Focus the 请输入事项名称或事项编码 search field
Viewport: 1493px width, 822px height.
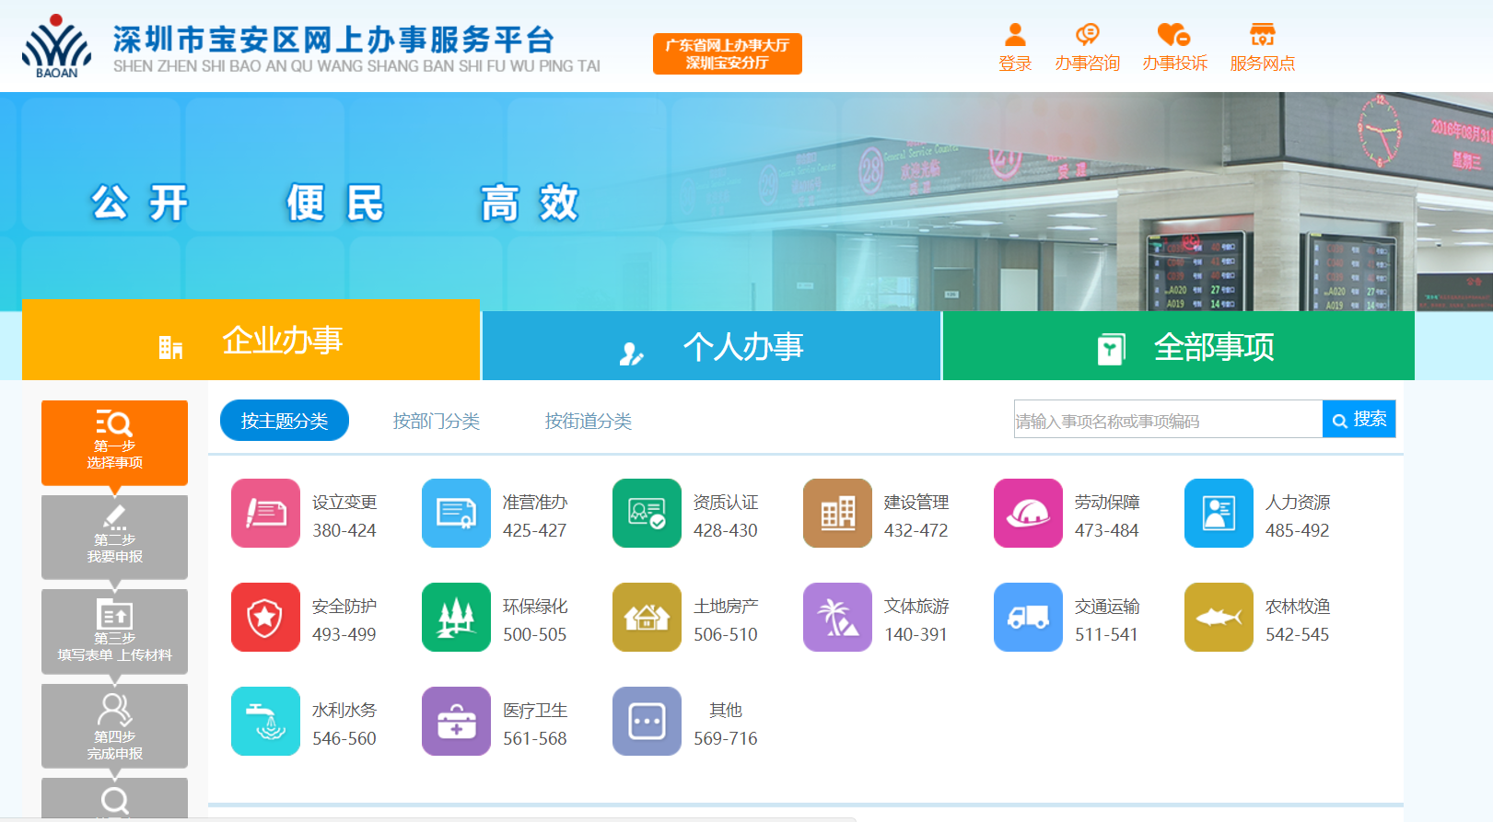pyautogui.click(x=1168, y=419)
